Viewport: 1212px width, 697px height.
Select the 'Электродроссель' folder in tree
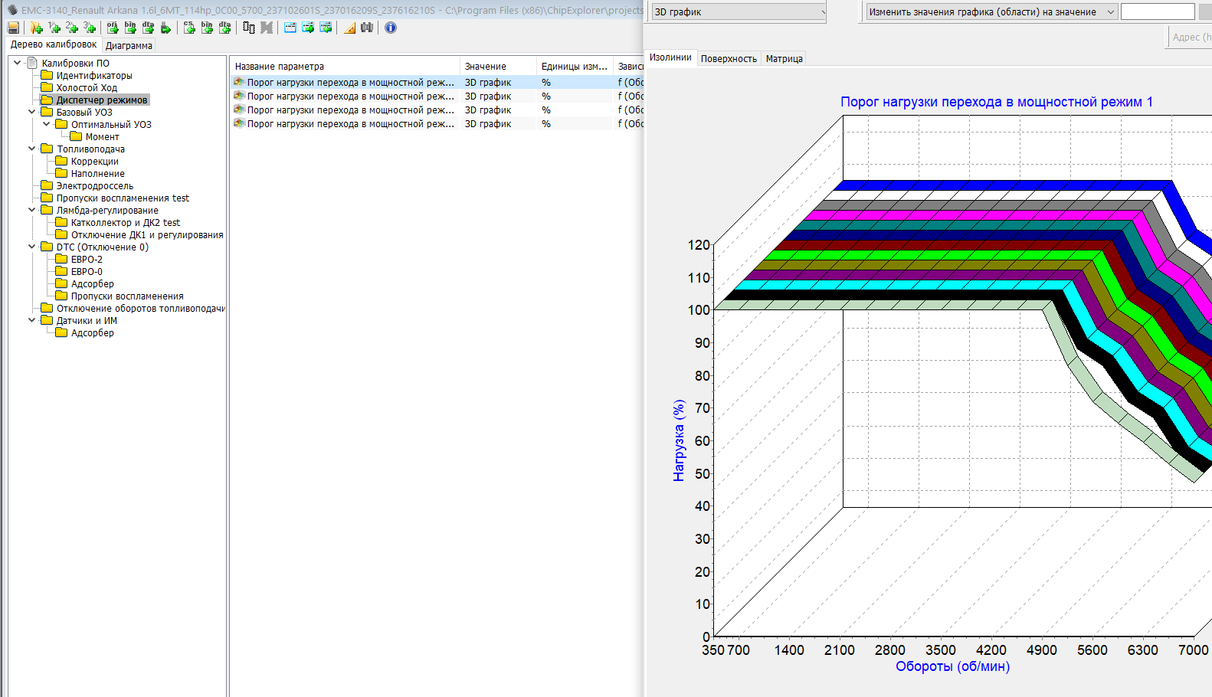(94, 186)
